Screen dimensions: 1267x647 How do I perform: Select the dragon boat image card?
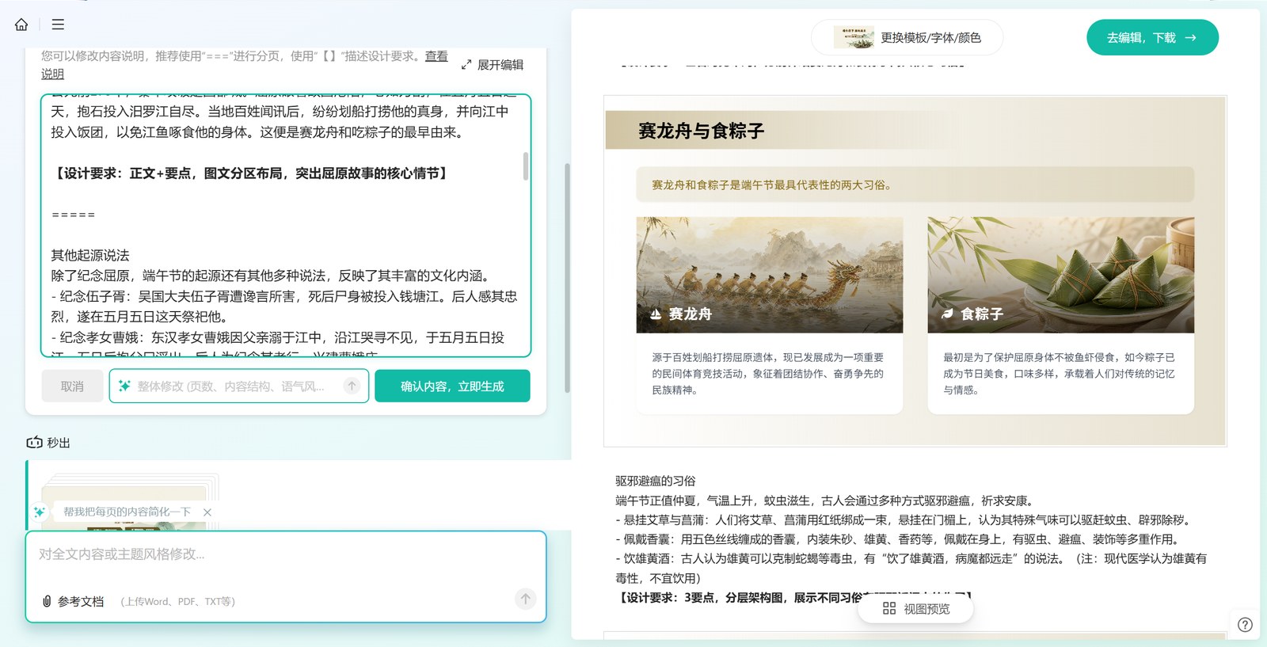[x=769, y=275]
